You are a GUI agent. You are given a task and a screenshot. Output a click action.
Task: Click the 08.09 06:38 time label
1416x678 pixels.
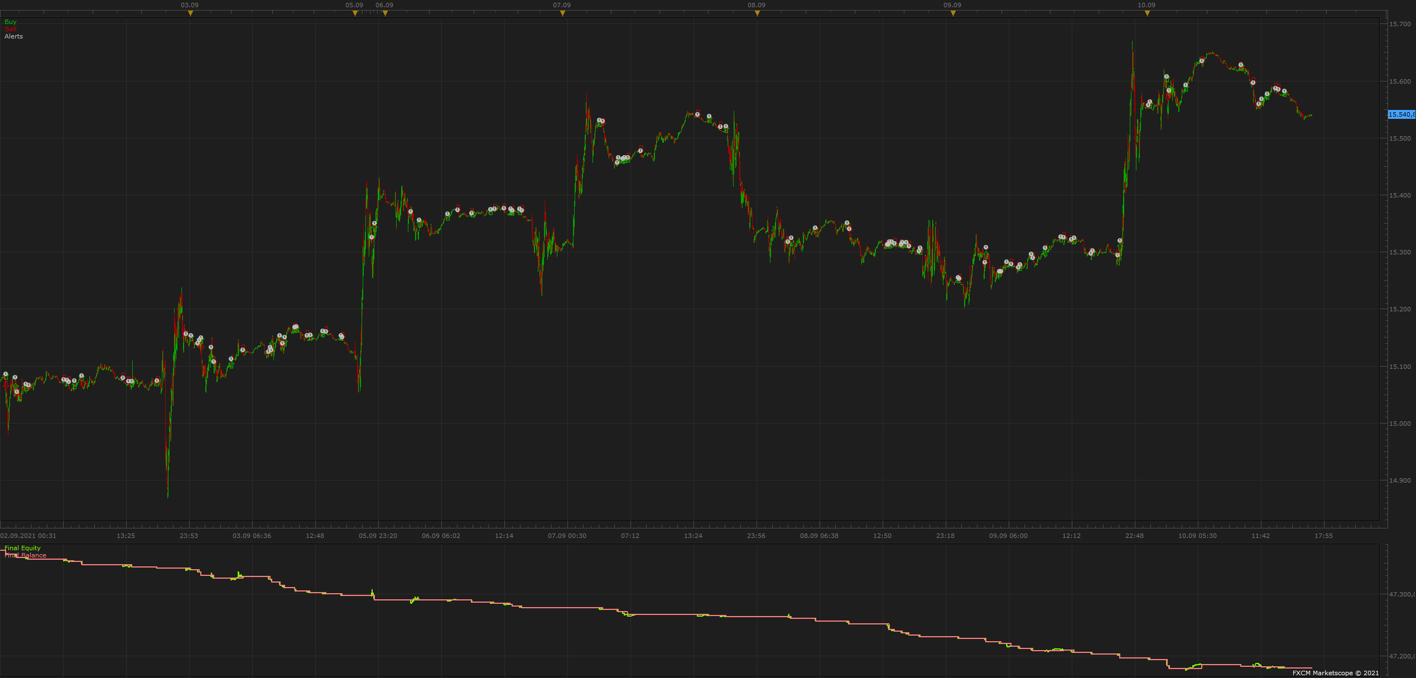[x=820, y=536]
